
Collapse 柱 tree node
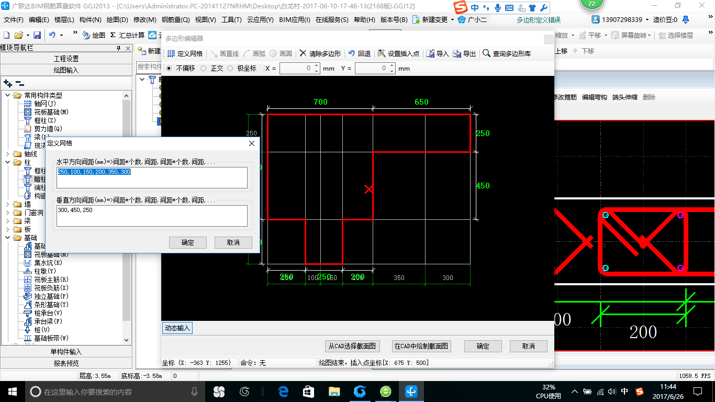pos(8,162)
